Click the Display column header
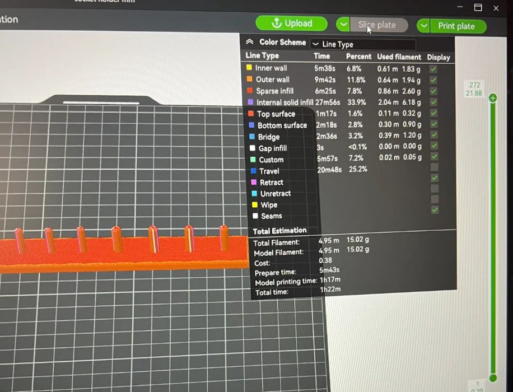This screenshot has width=513, height=392. 439,57
